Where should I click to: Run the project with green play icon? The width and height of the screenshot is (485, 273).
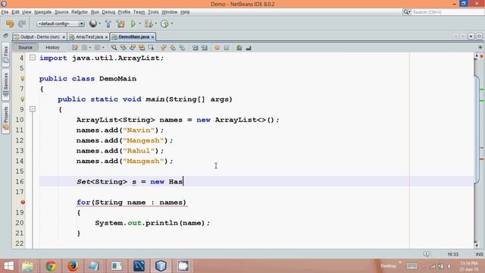pyautogui.click(x=133, y=24)
